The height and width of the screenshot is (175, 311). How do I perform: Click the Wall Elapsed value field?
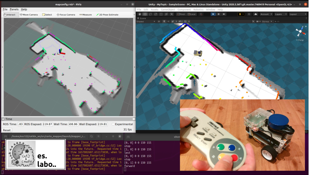click(x=103, y=124)
